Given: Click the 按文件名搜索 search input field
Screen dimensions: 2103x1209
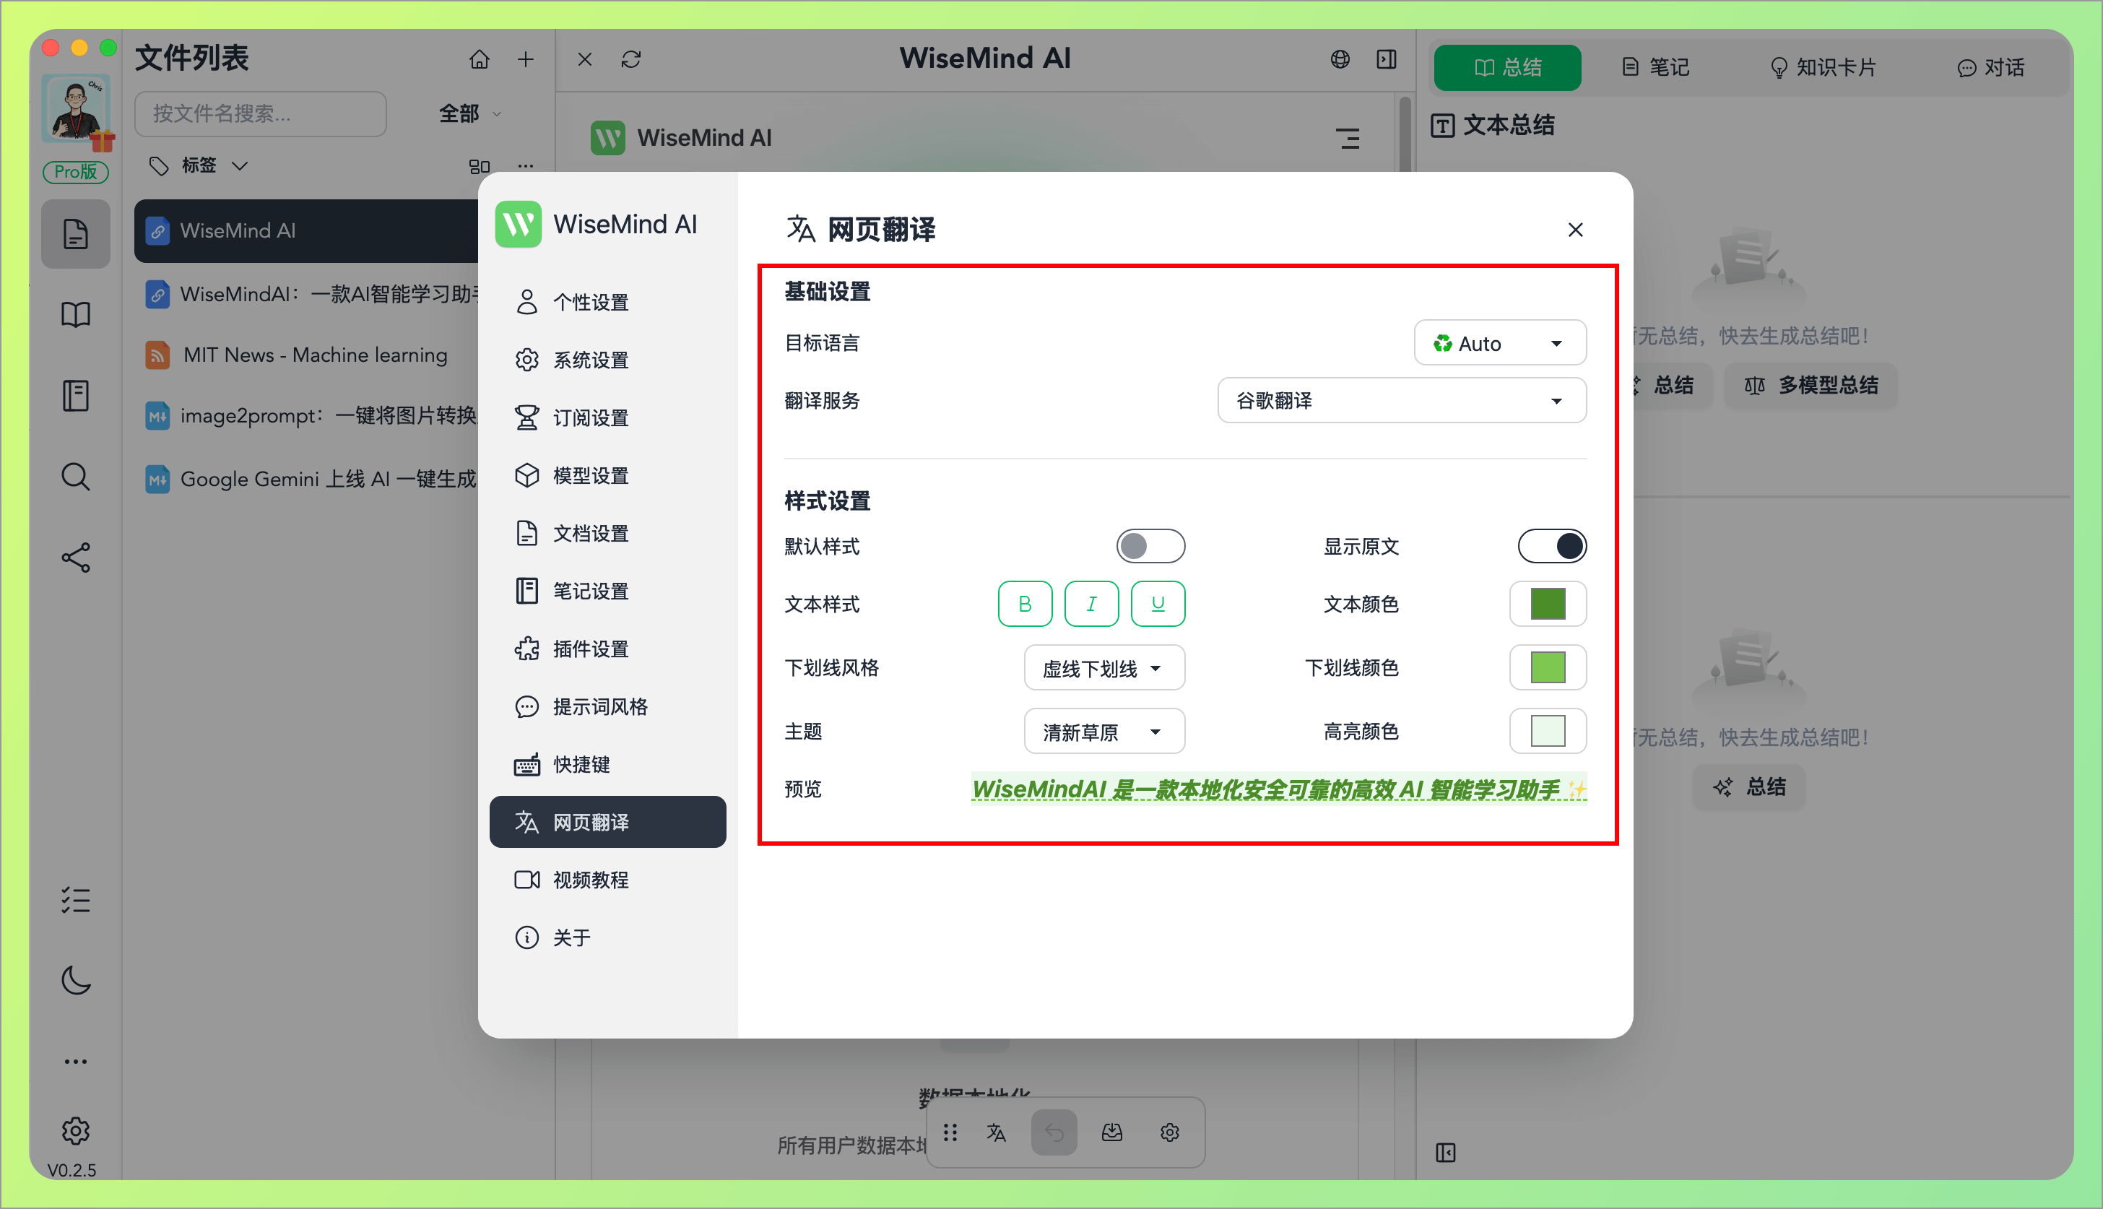Looking at the screenshot, I should click(260, 114).
